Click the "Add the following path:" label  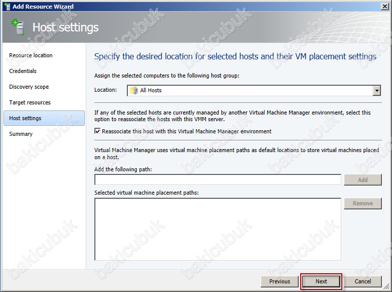pyautogui.click(x=123, y=169)
